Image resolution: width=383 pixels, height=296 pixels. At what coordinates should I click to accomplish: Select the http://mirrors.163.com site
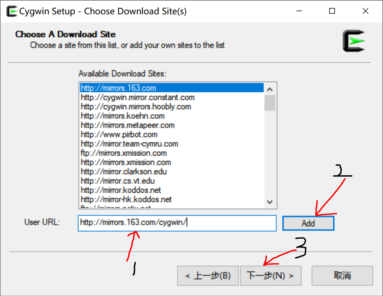(172, 88)
